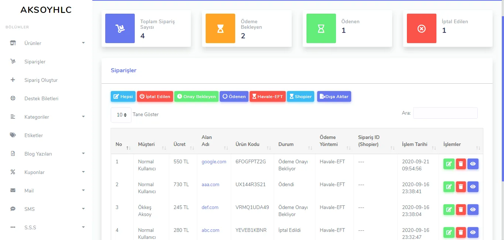Delete the aaa.com order row

(x=461, y=187)
